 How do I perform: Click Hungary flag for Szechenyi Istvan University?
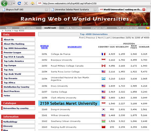tap(103, 121)
